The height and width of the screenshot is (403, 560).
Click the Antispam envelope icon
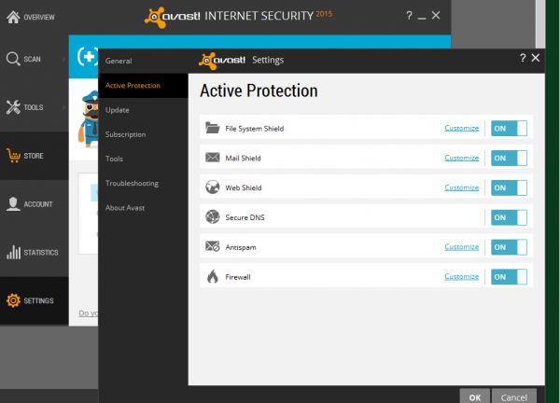pyautogui.click(x=213, y=246)
